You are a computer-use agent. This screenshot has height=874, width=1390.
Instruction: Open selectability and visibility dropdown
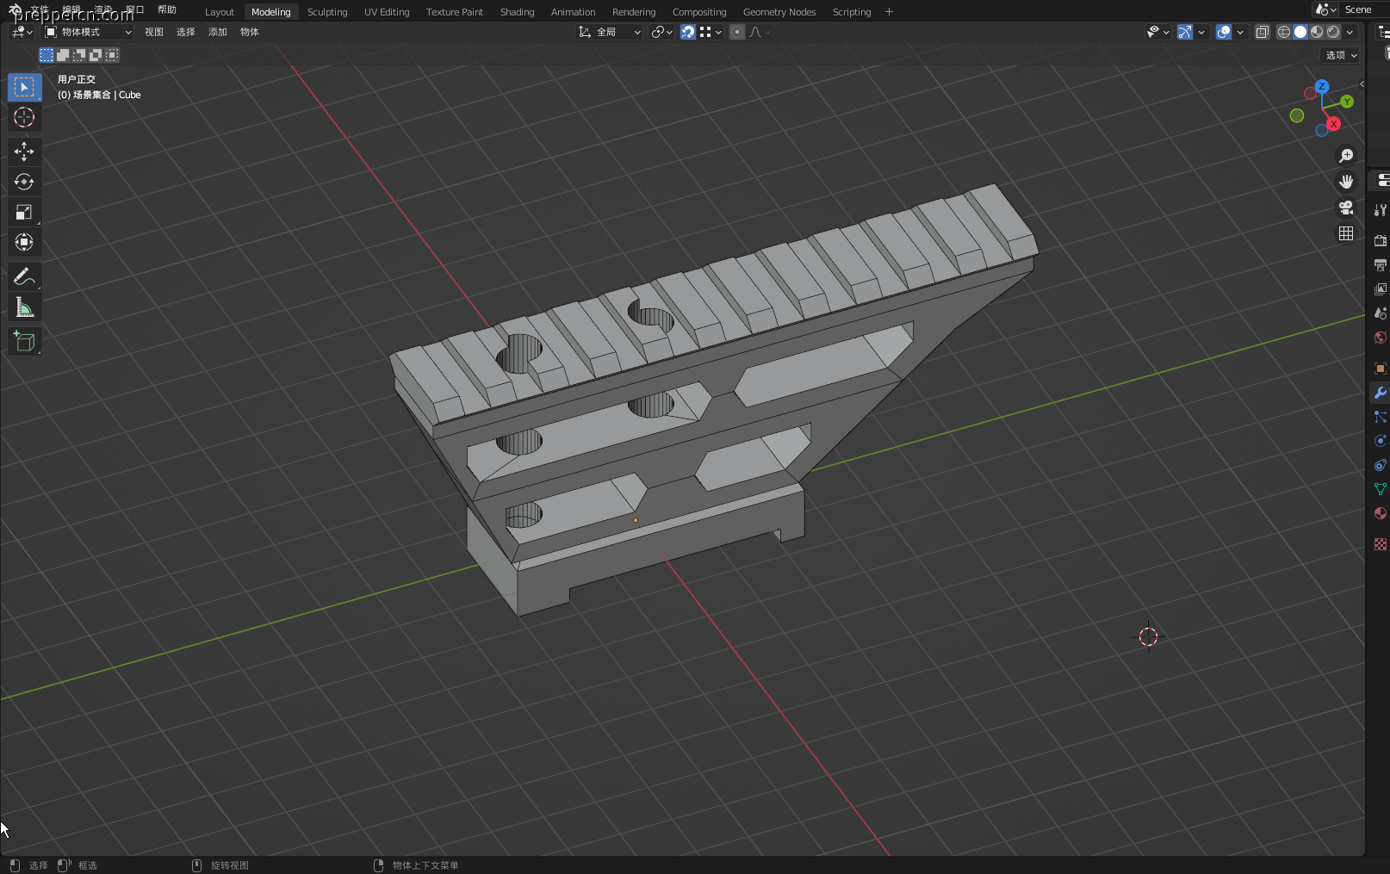(x=1158, y=32)
